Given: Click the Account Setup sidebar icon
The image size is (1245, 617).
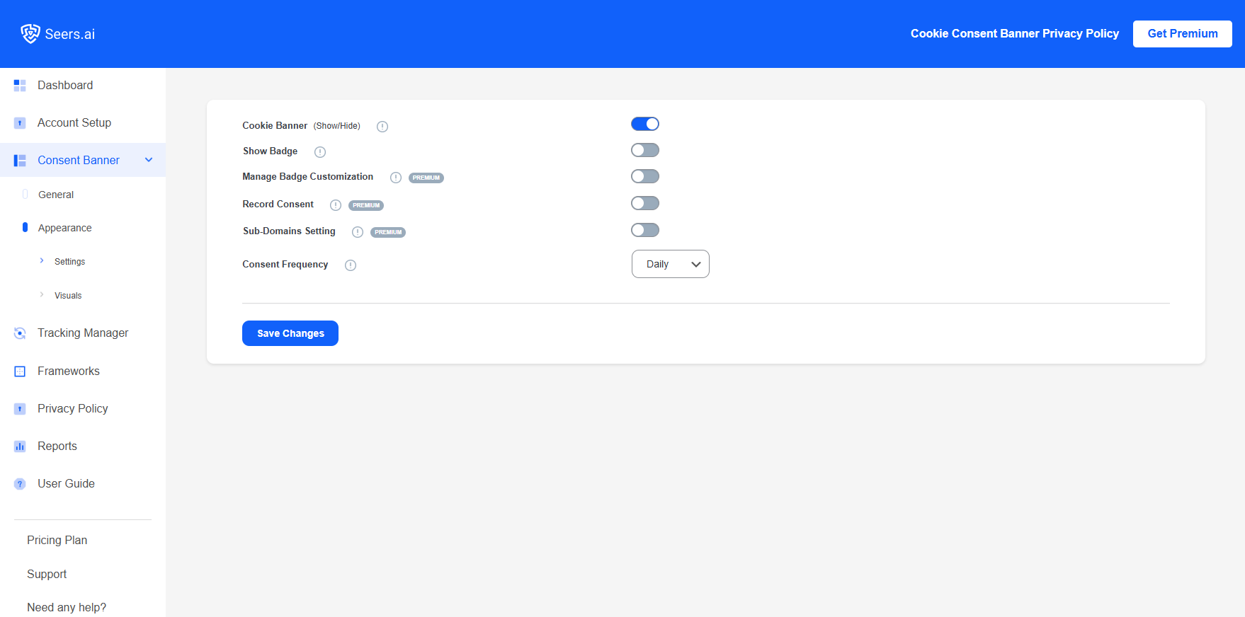Looking at the screenshot, I should 20,123.
